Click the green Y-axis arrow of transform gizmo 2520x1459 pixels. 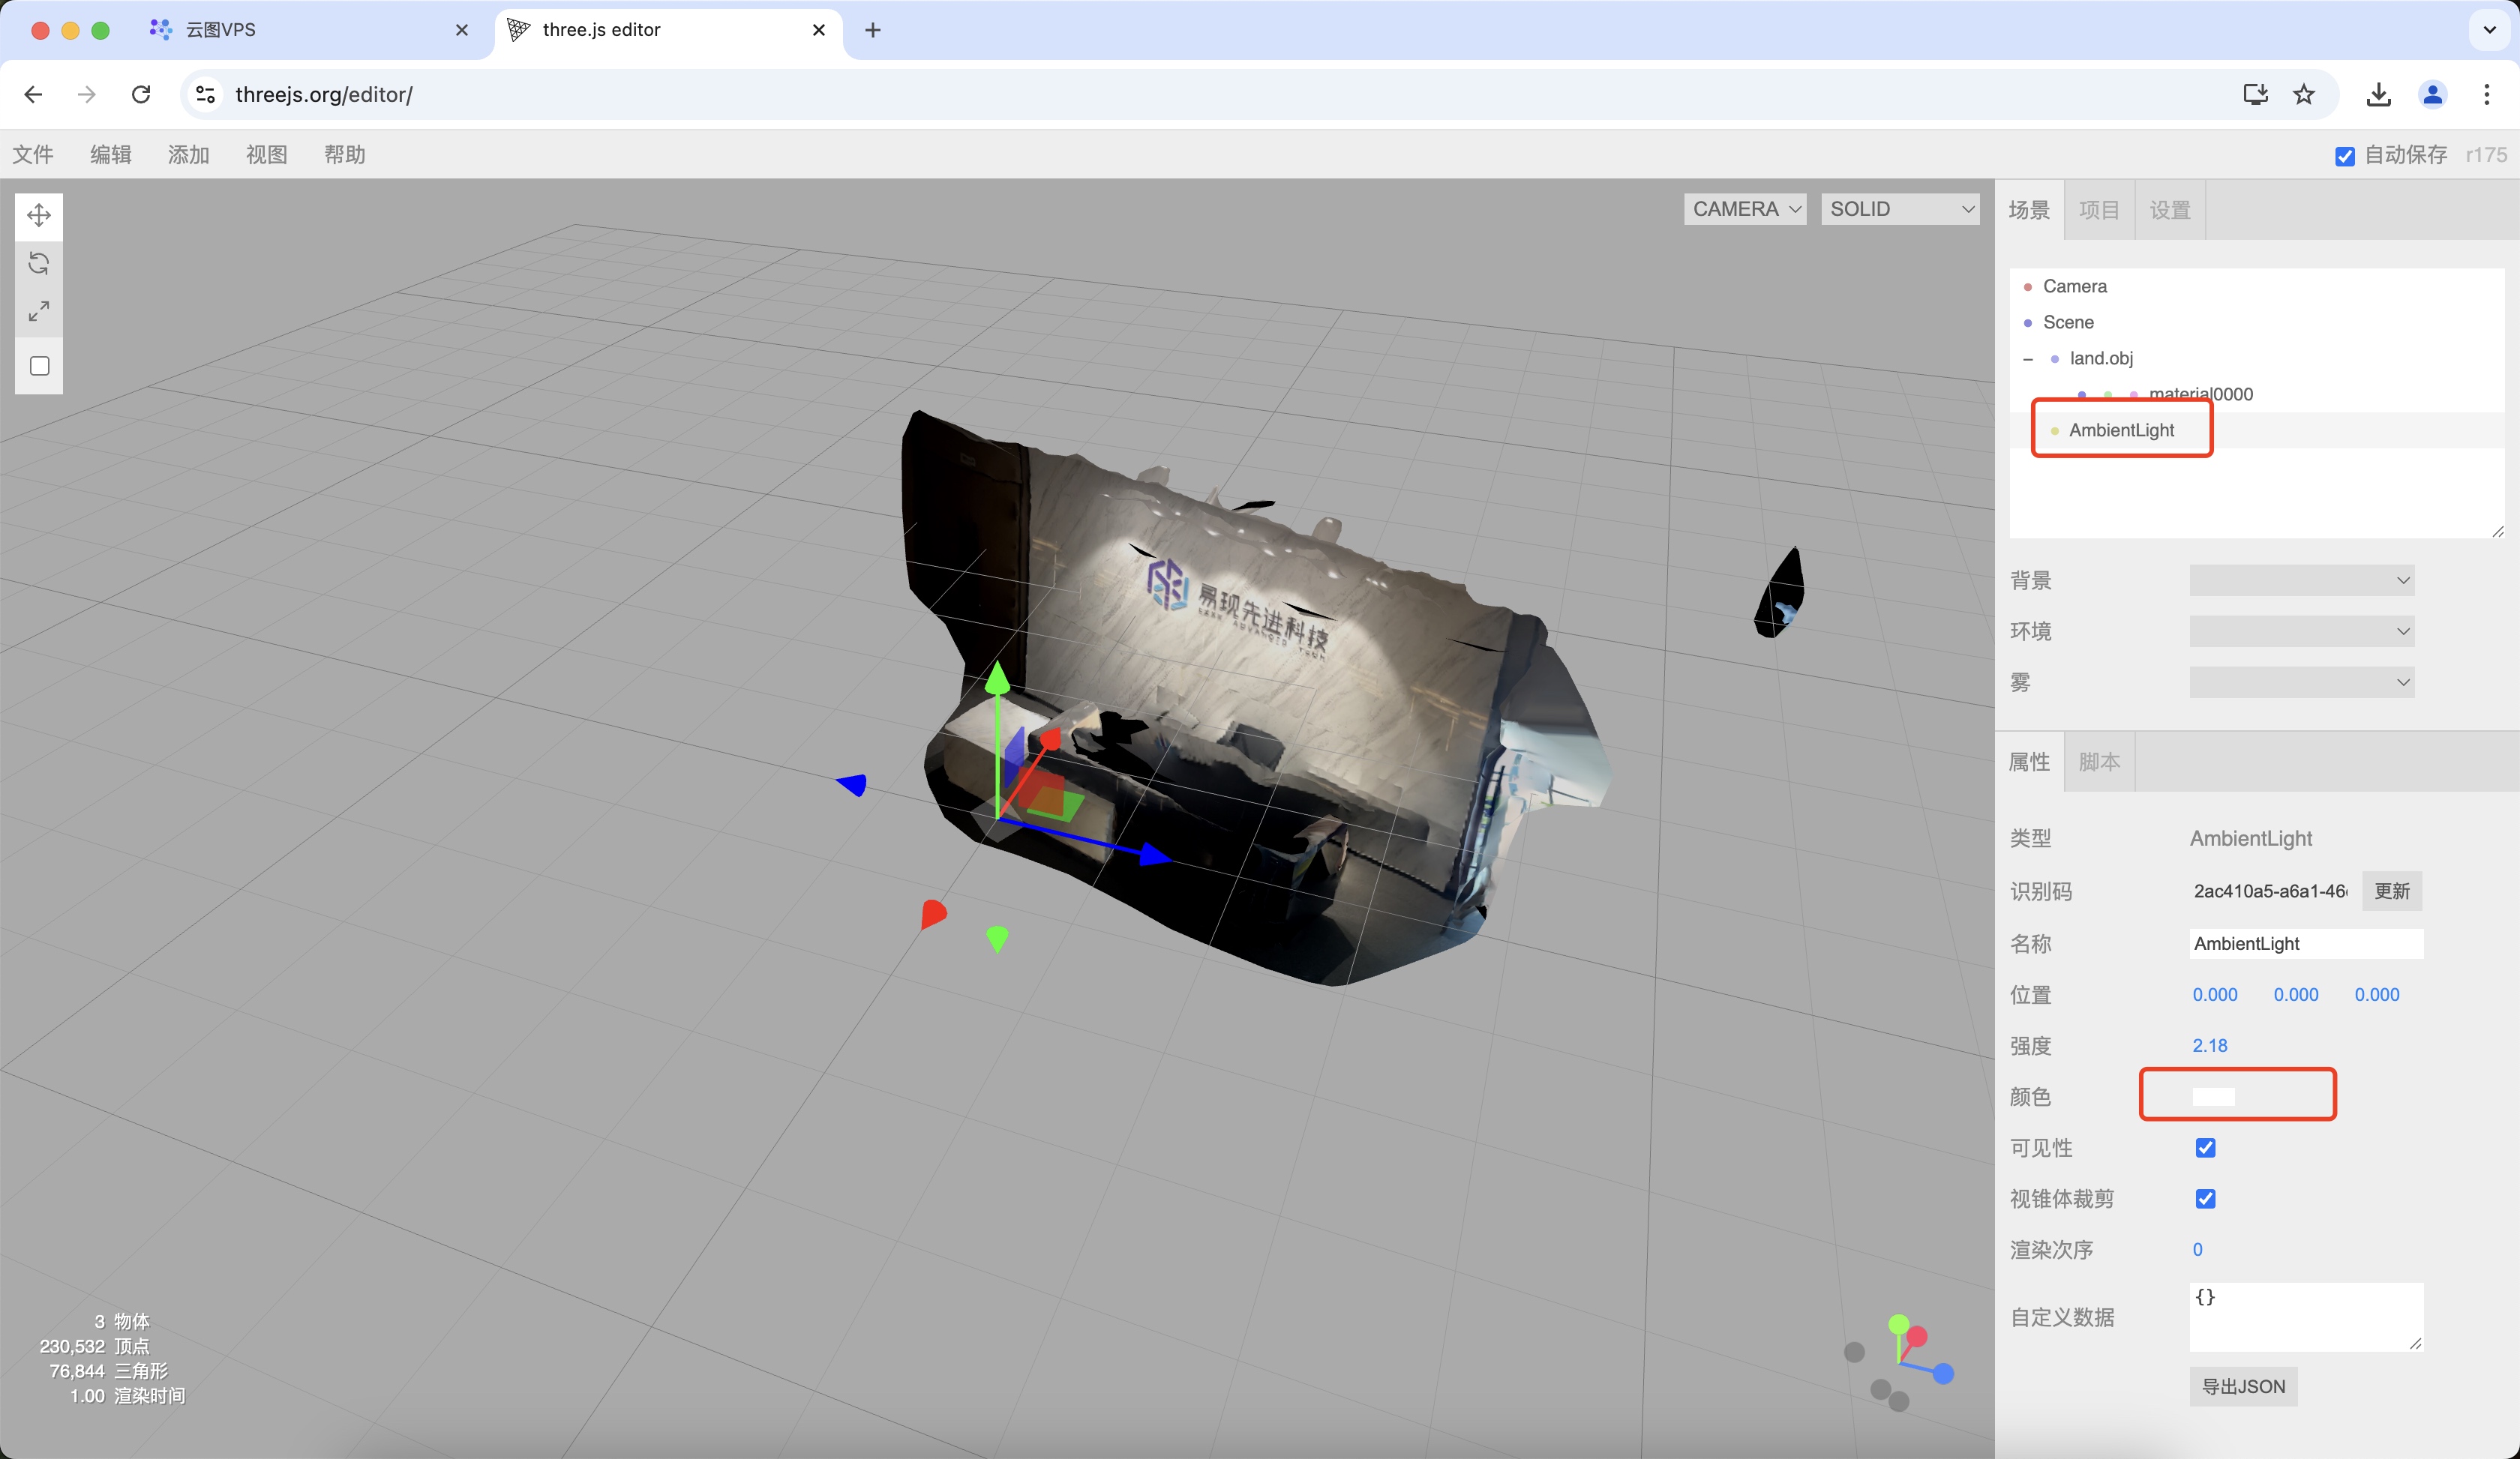997,681
